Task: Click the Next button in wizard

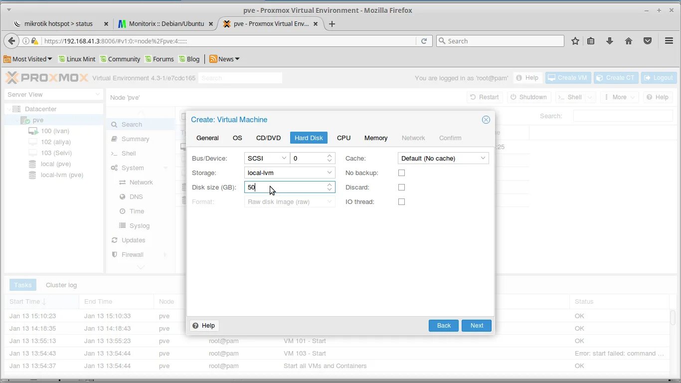Action: [x=477, y=325]
